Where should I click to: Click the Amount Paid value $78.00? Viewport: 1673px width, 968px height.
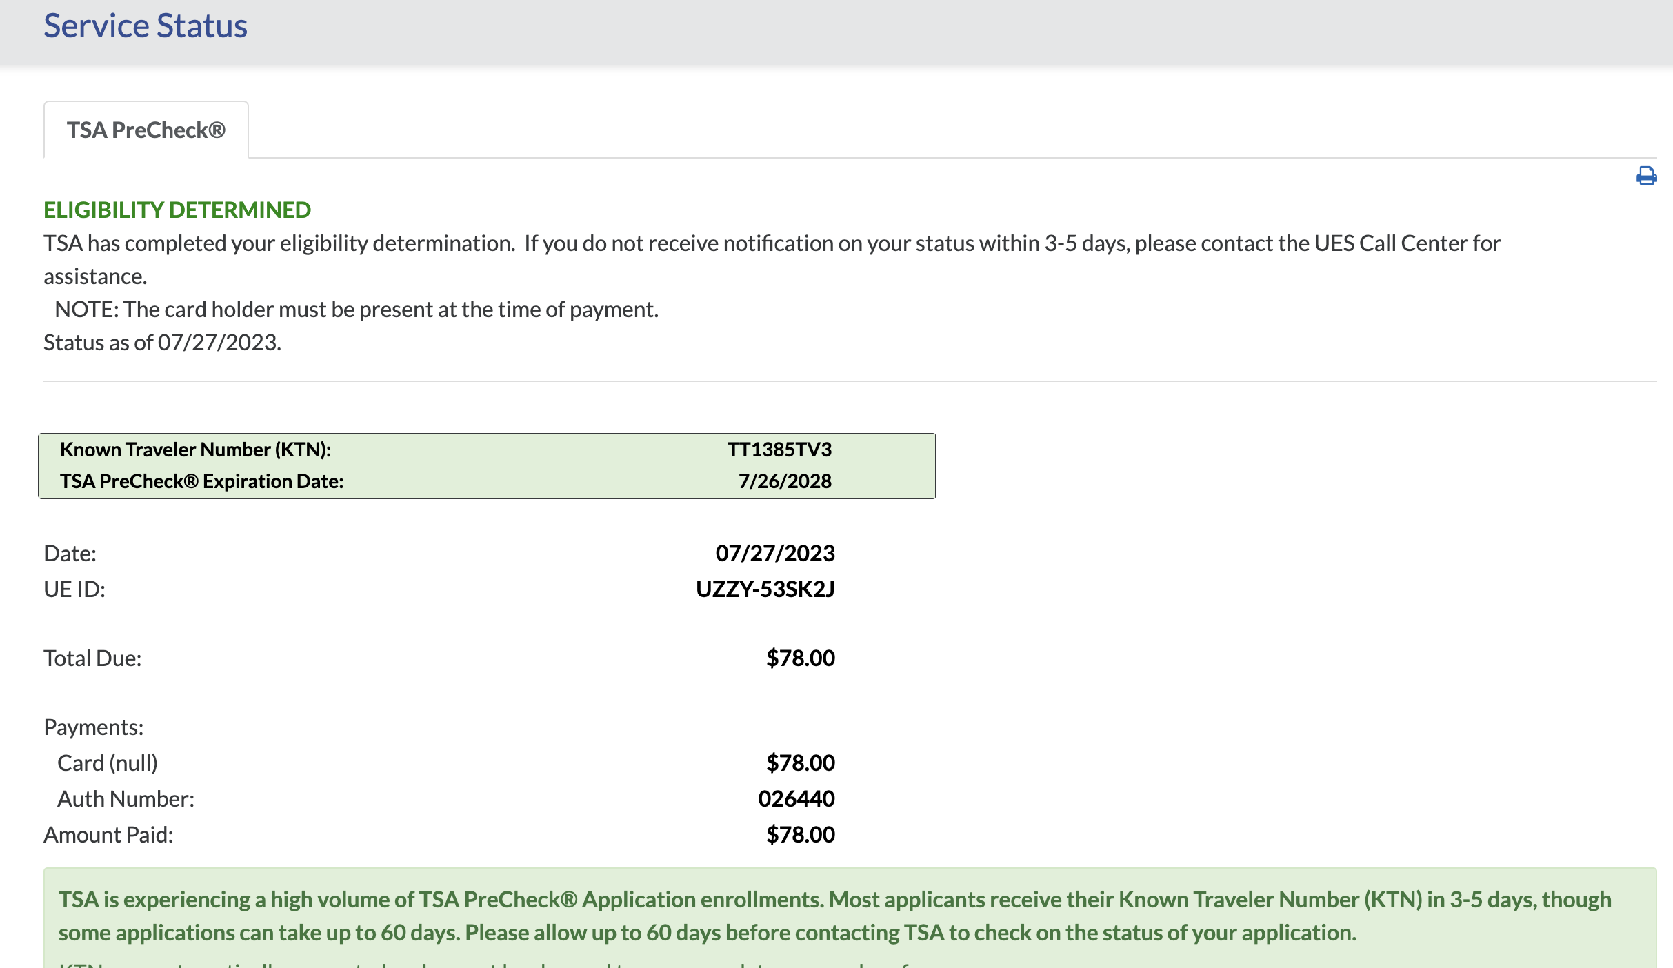801,834
